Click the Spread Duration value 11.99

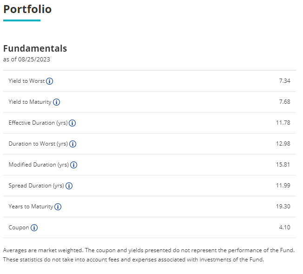[283, 185]
